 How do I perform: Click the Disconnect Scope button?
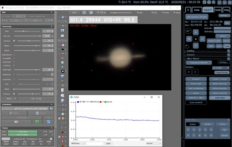click(x=197, y=17)
